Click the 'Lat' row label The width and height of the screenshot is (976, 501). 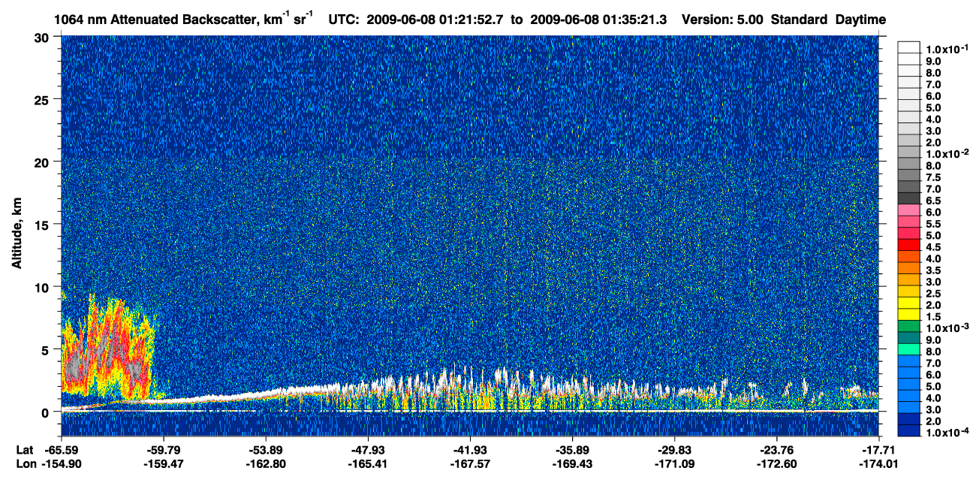(x=25, y=450)
